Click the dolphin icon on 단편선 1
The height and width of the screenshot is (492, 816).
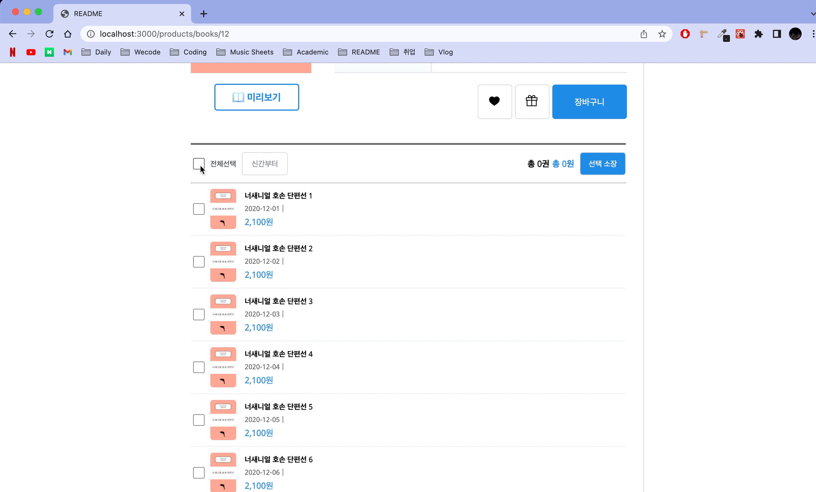(223, 222)
